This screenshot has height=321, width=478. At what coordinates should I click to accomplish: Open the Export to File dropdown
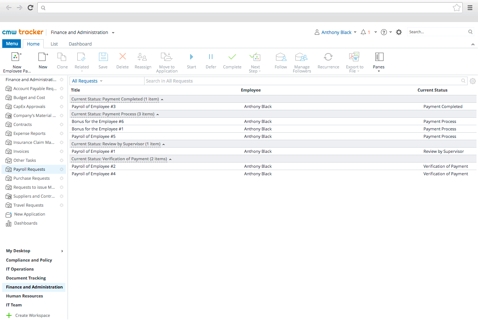pos(354,62)
